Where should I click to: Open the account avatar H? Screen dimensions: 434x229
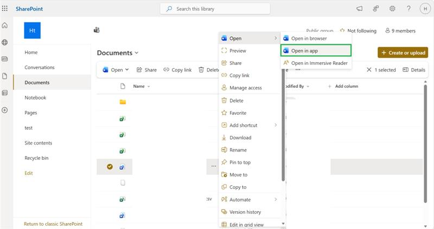pyautogui.click(x=425, y=9)
